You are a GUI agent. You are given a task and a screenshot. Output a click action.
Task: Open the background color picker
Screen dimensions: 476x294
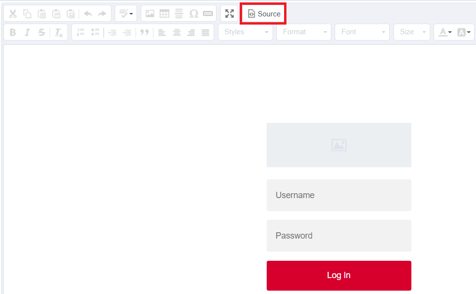[464, 32]
